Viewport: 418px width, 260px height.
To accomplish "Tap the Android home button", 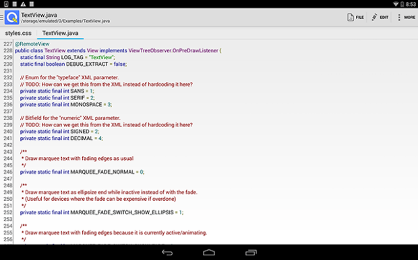I will (209, 253).
